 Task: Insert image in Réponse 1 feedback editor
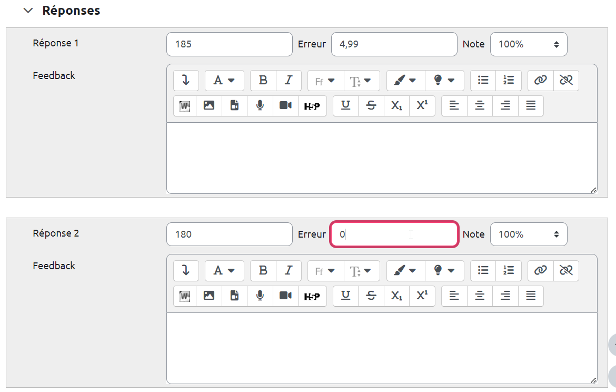click(209, 106)
